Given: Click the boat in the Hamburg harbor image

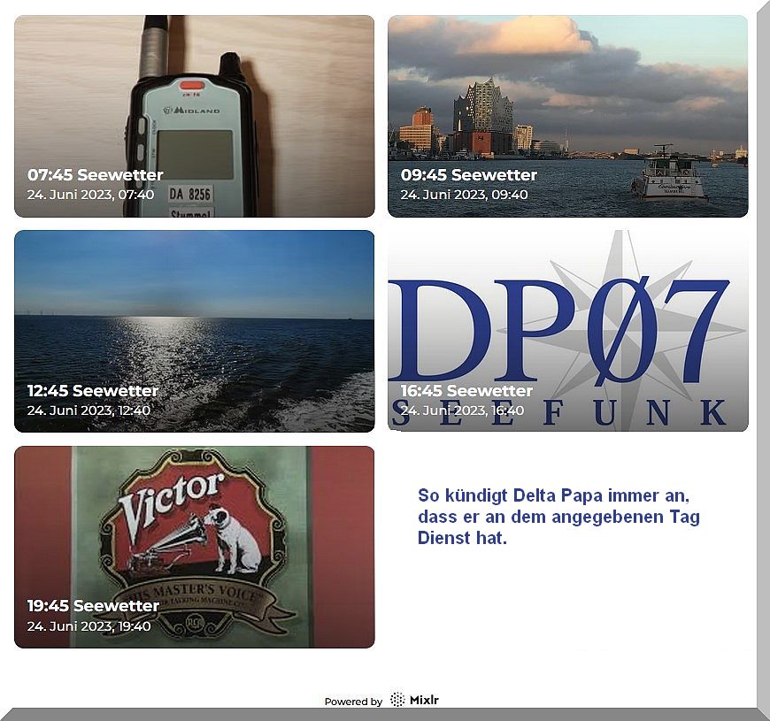Looking at the screenshot, I should tap(668, 177).
